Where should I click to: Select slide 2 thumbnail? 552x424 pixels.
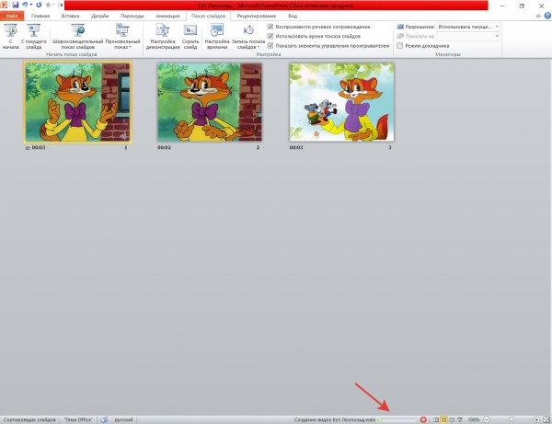point(210,102)
